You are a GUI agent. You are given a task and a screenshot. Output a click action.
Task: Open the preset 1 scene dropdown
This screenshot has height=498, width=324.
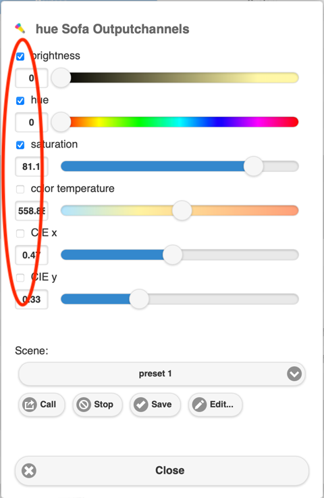coord(162,373)
